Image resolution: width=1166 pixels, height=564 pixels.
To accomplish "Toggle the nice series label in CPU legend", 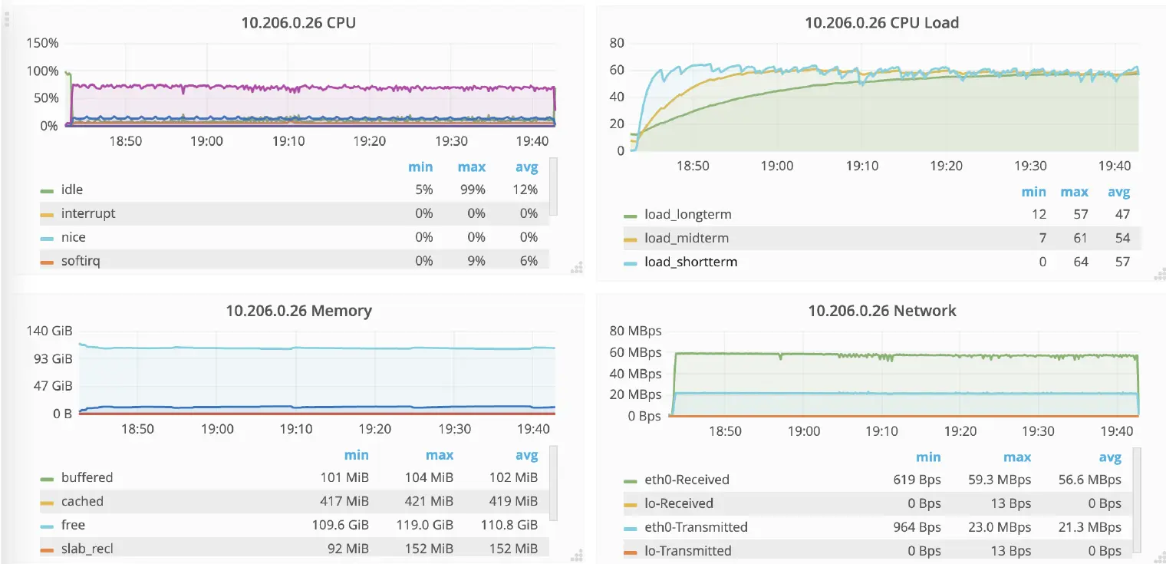I will pos(74,237).
